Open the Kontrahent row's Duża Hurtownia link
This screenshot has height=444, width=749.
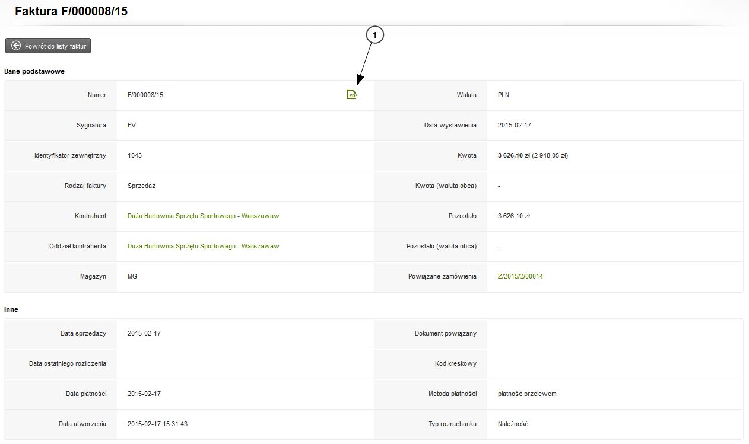click(203, 216)
